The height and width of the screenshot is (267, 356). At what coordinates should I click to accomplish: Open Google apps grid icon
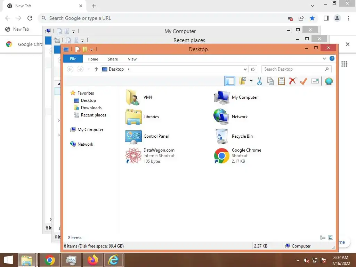(x=344, y=64)
